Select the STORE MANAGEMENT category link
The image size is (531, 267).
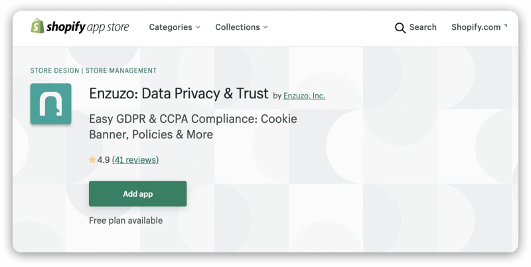[x=121, y=70]
